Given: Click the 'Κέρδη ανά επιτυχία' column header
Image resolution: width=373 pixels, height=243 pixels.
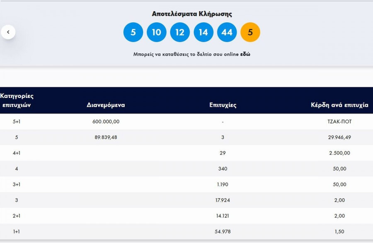Looking at the screenshot, I should click(x=339, y=105).
